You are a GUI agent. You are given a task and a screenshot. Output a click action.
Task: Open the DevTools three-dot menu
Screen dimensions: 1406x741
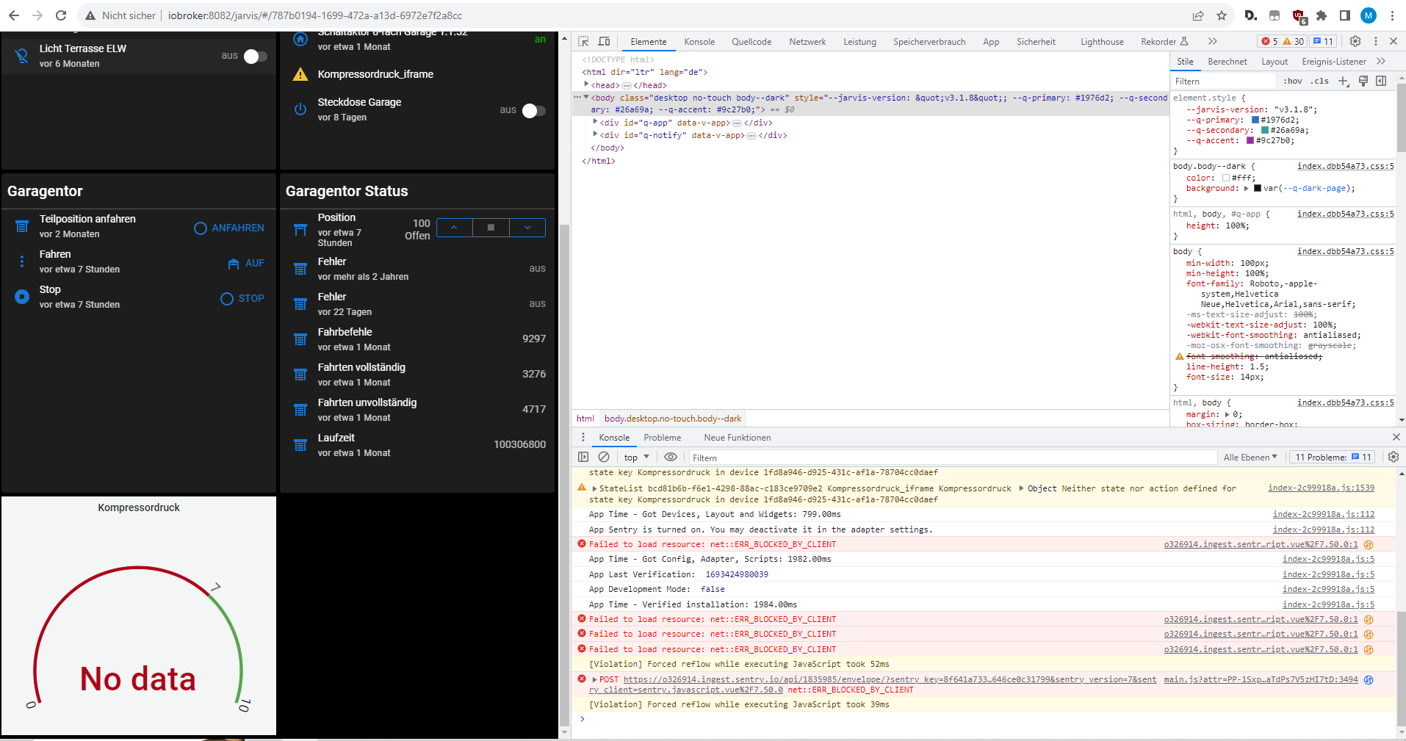1376,41
